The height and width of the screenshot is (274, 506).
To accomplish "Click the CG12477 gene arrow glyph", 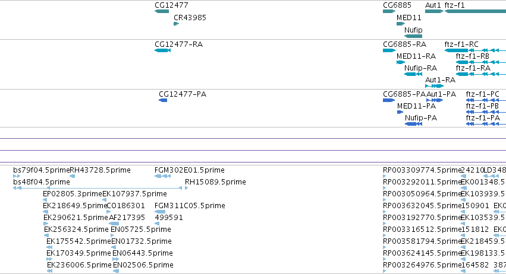I will [162, 11].
